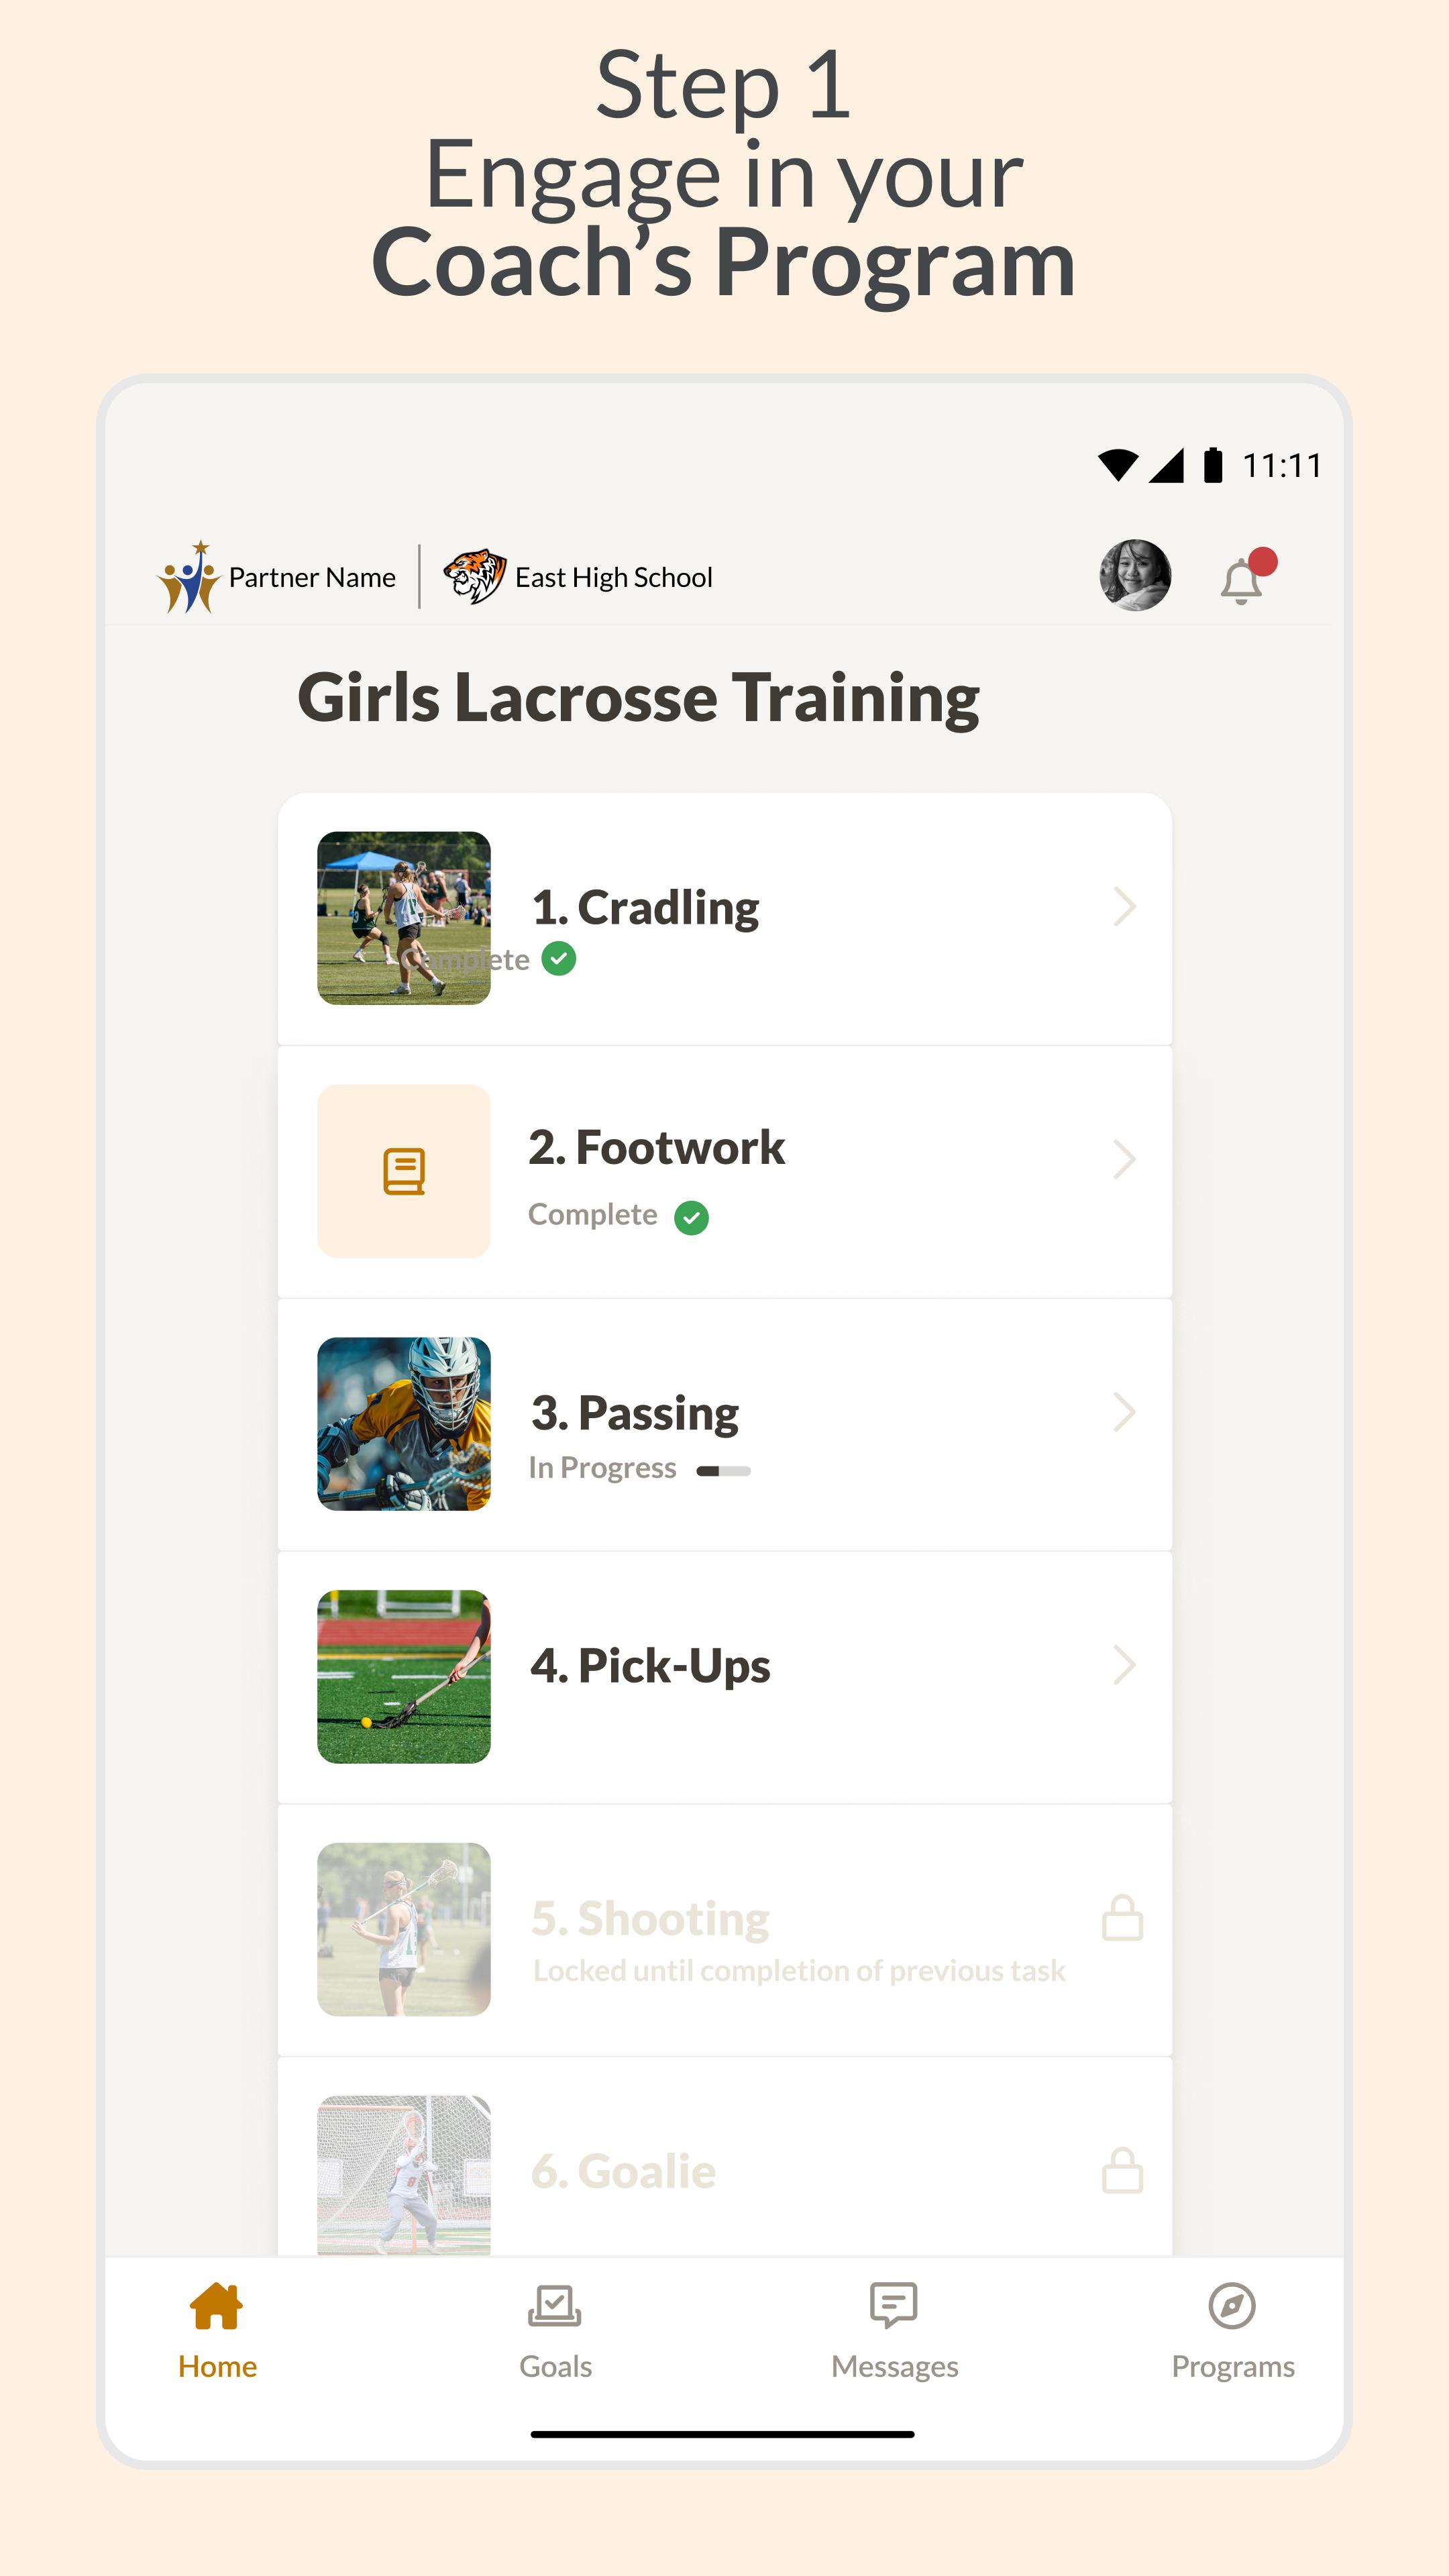Viewport: 1449px width, 2576px height.
Task: Click the lock icon on 5. Shooting
Action: coord(1122,1917)
